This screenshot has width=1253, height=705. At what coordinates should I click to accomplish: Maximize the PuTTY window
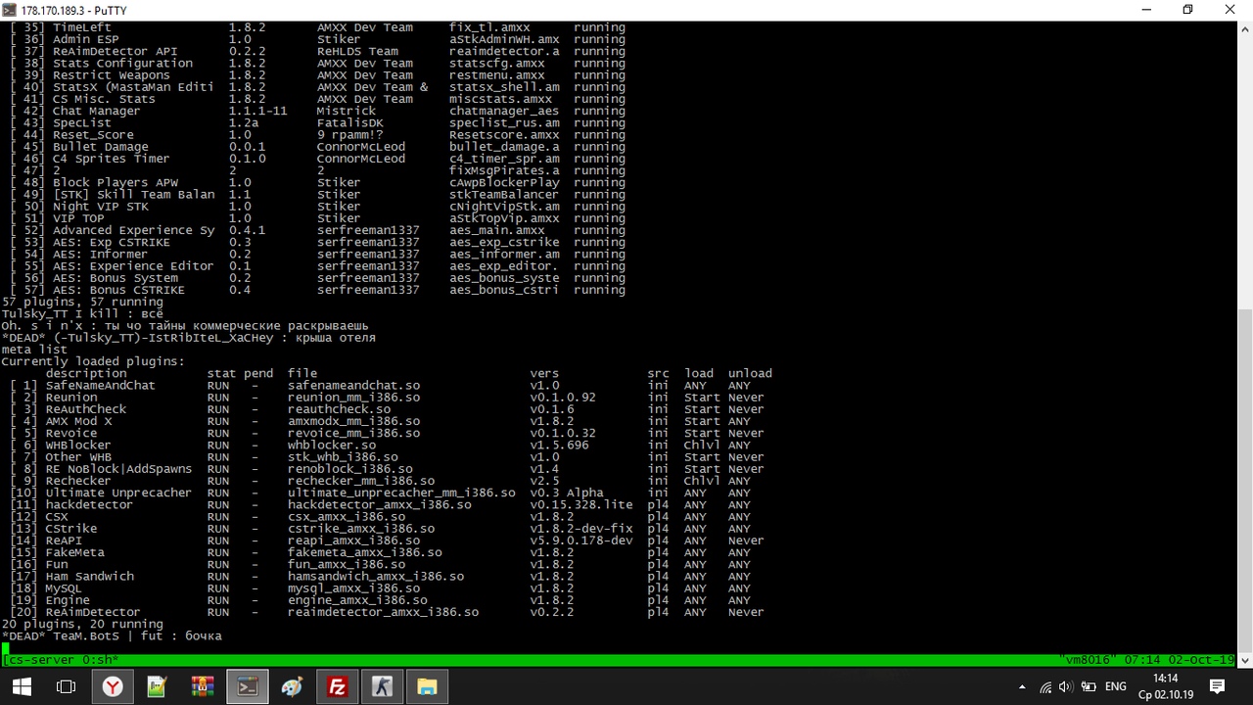1188,10
